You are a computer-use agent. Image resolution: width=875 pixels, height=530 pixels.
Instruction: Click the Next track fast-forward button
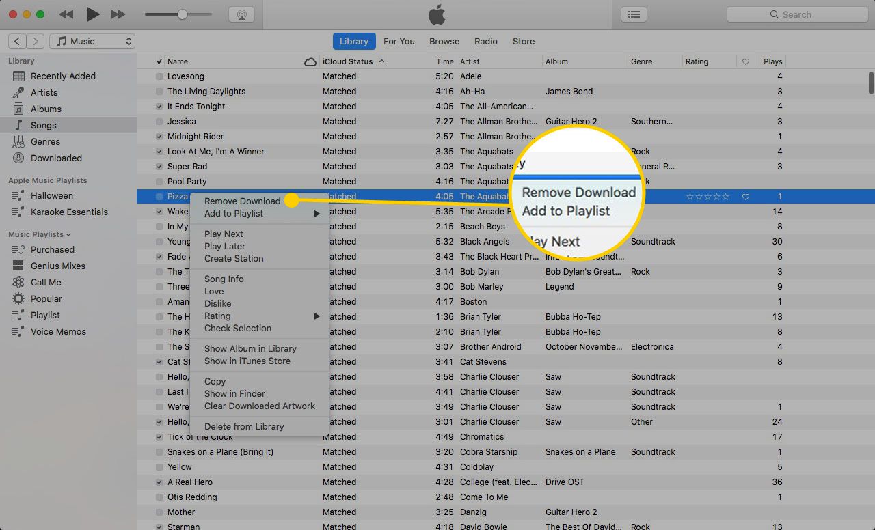(x=118, y=14)
